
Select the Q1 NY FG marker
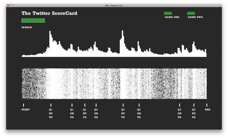pyautogui.click(x=85, y=105)
